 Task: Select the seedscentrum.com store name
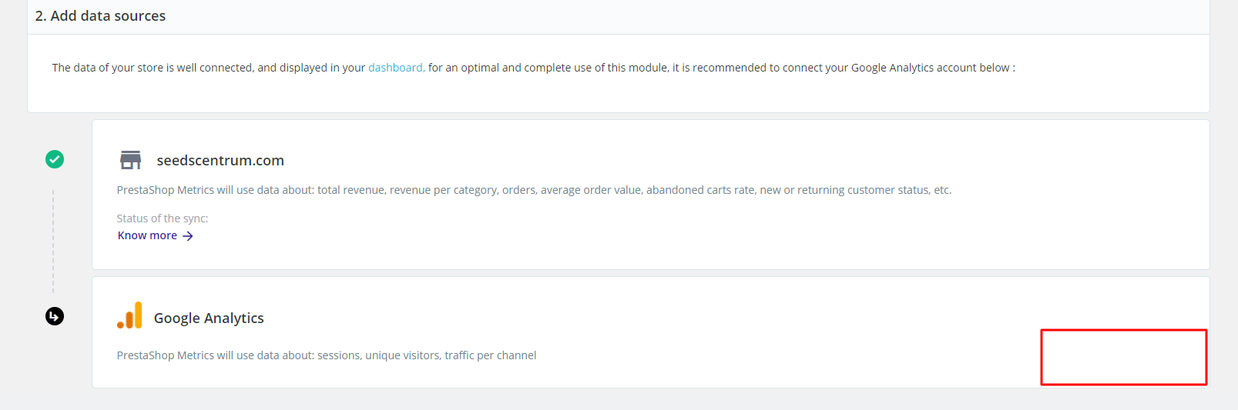[220, 160]
